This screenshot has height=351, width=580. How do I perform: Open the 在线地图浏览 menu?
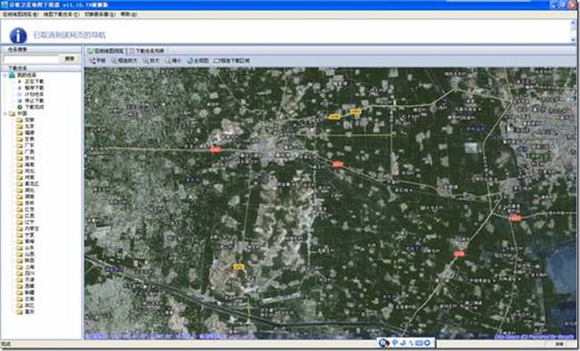click(x=21, y=14)
